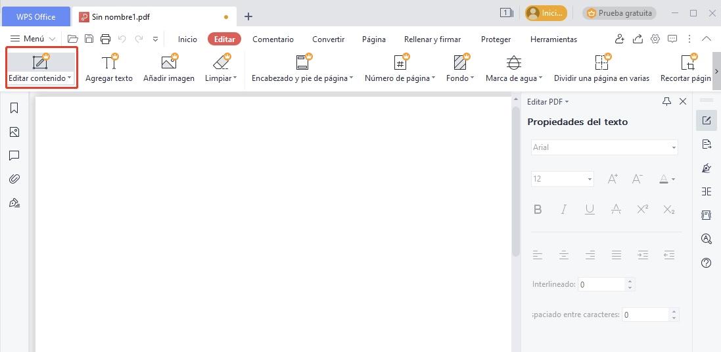
Task: Center align the text
Action: pos(564,255)
